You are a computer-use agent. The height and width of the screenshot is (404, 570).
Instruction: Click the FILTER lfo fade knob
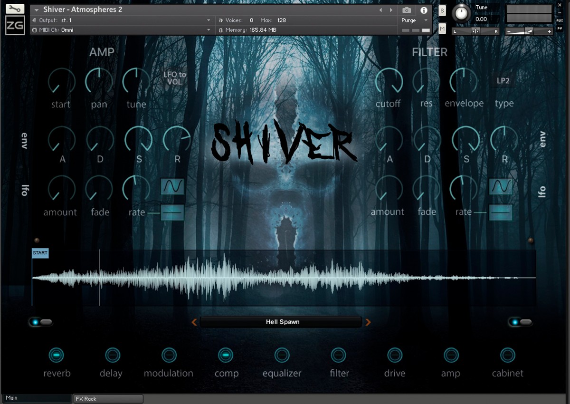pos(427,189)
